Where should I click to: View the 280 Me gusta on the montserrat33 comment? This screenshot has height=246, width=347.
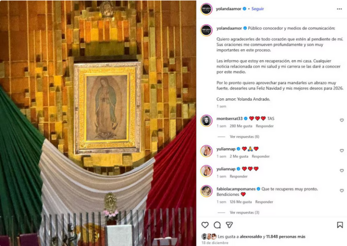pyautogui.click(x=241, y=126)
